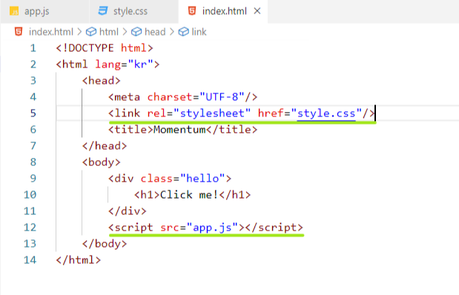Click line number 12 in gutter
The image size is (459, 295).
point(30,228)
